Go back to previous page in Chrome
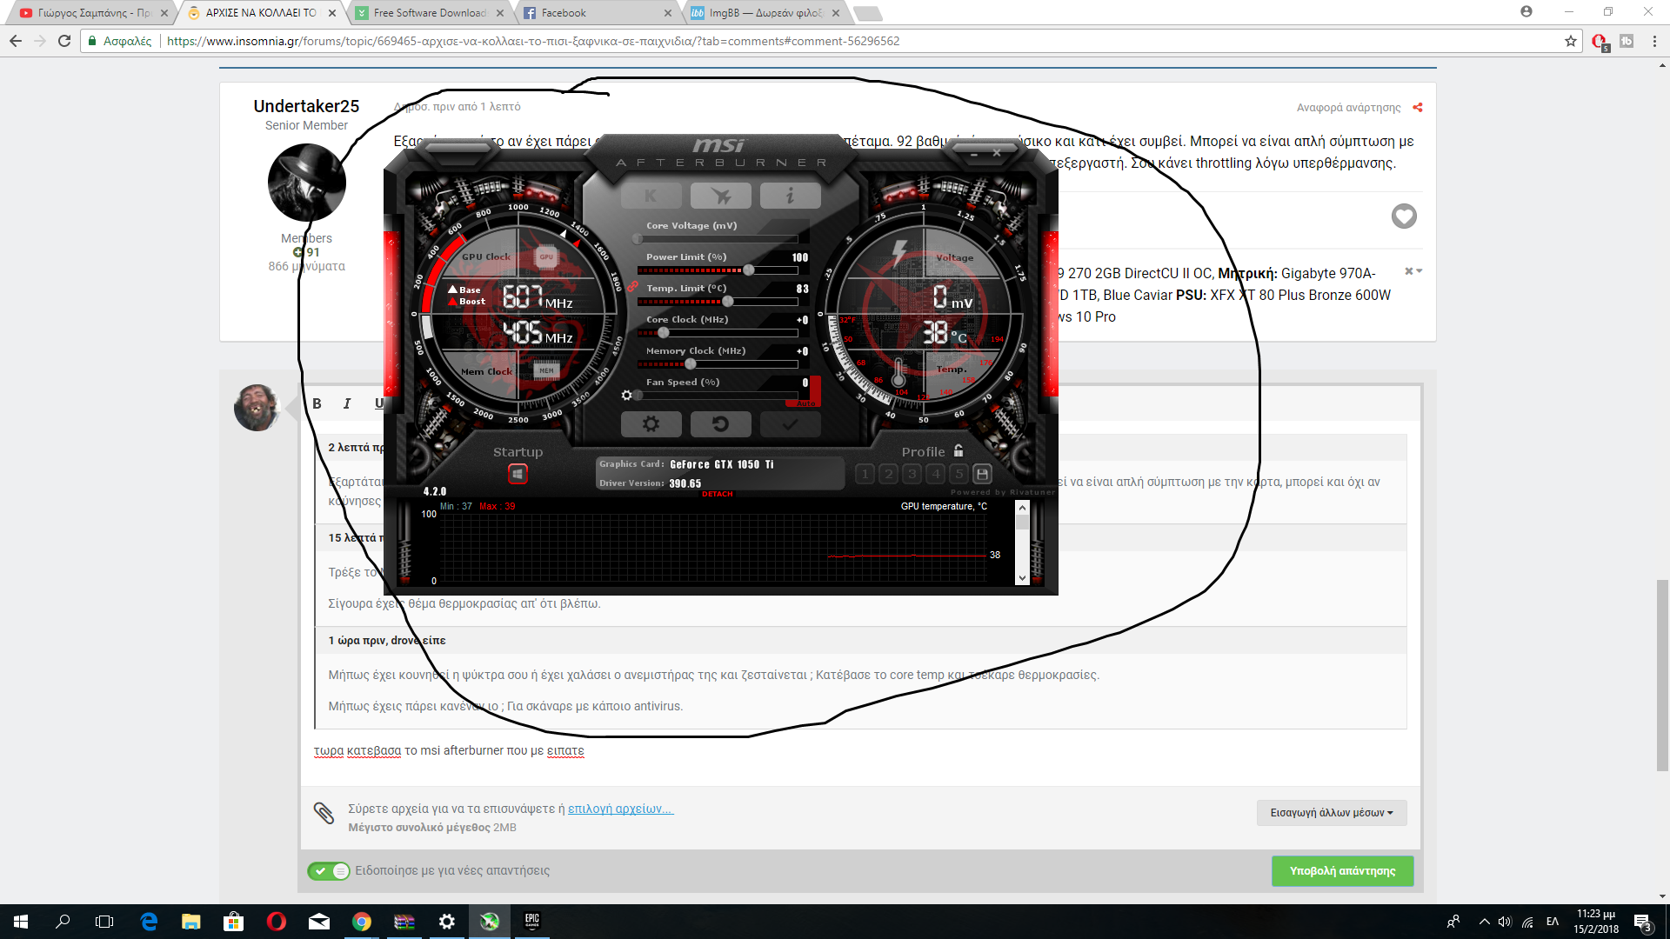Image resolution: width=1670 pixels, height=939 pixels. 16,41
